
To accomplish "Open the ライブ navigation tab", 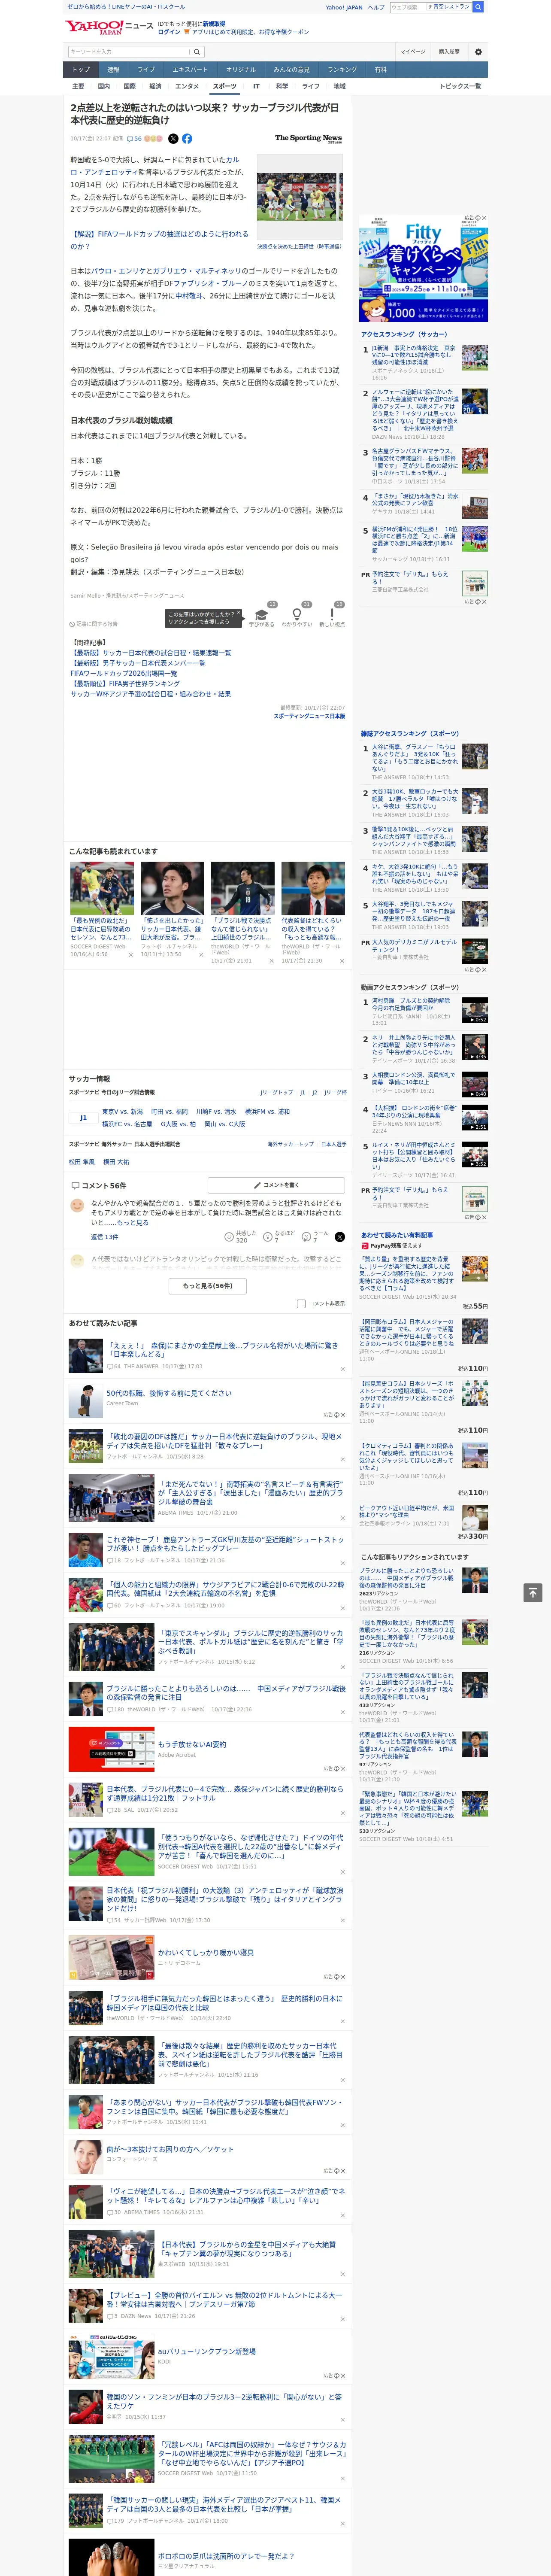I will [146, 70].
